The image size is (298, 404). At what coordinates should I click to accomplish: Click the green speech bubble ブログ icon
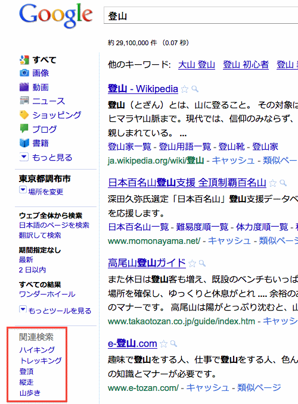[x=24, y=129]
